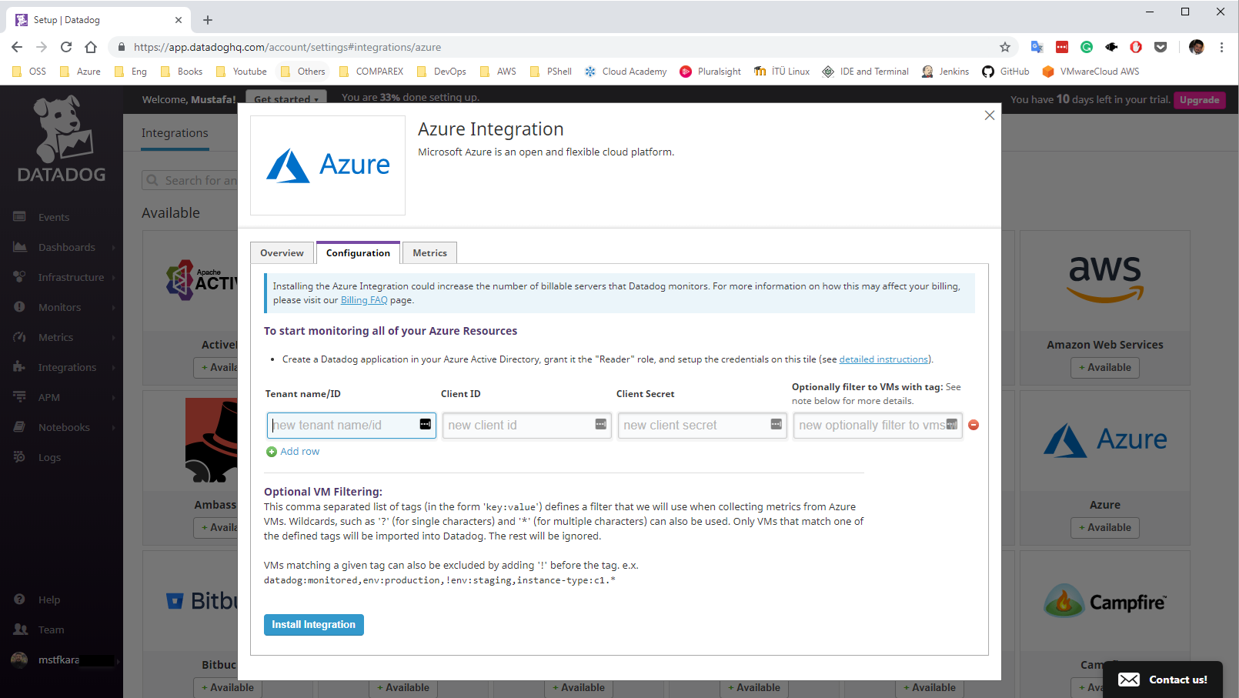Click Available button under Amazon Web Services
Viewport: 1239px width, 698px height.
pyautogui.click(x=1105, y=368)
